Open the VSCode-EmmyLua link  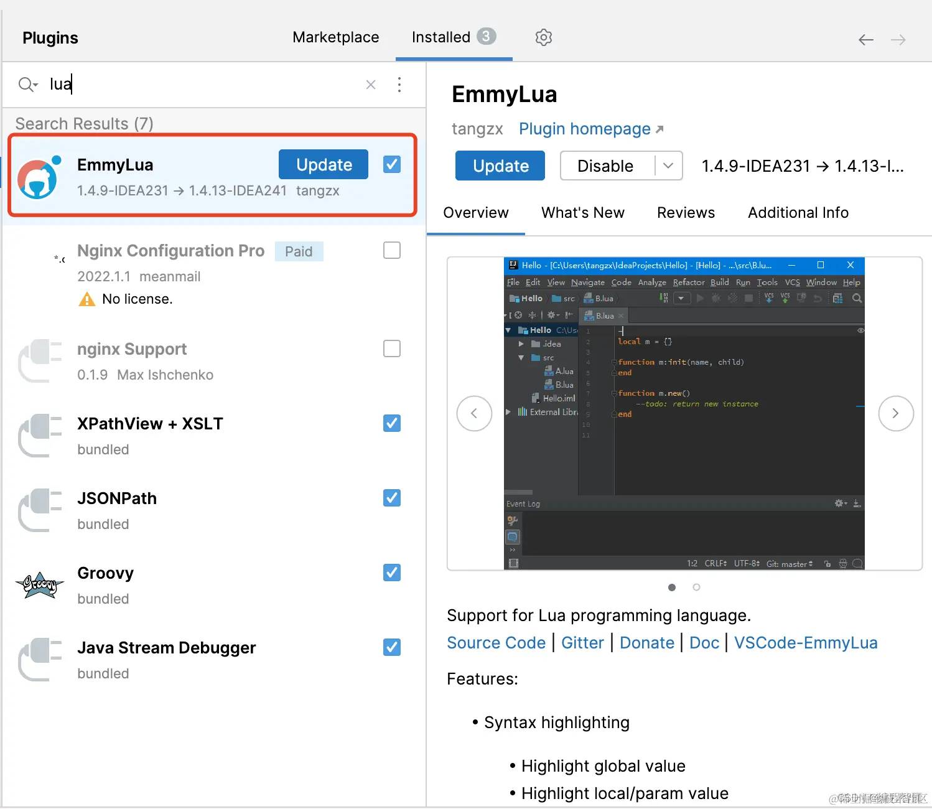pyautogui.click(x=806, y=643)
